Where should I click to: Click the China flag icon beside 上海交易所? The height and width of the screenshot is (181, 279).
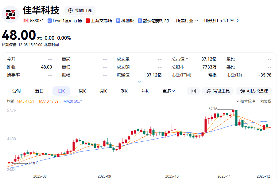(88, 21)
